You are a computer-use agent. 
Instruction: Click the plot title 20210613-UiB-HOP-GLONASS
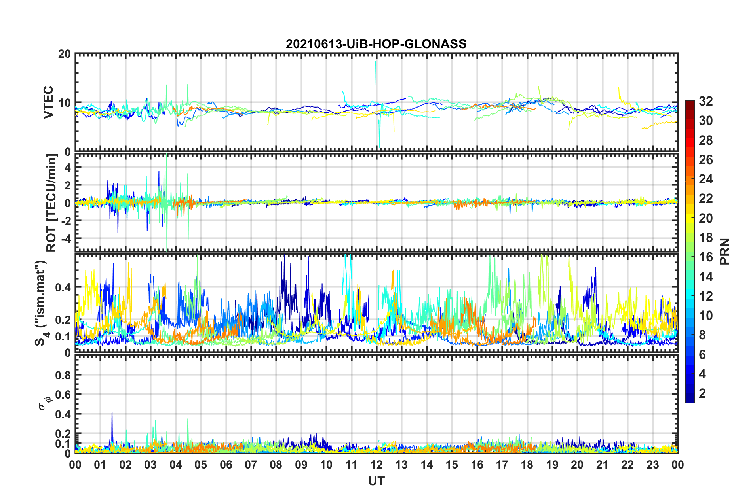pos(376,43)
